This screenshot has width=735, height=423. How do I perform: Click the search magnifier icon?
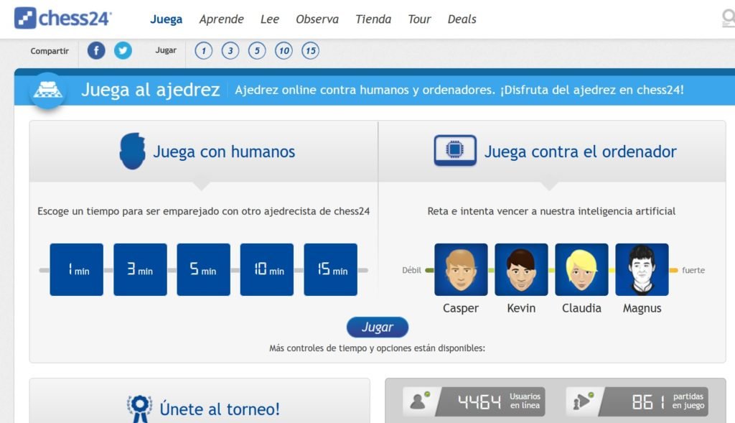(728, 19)
